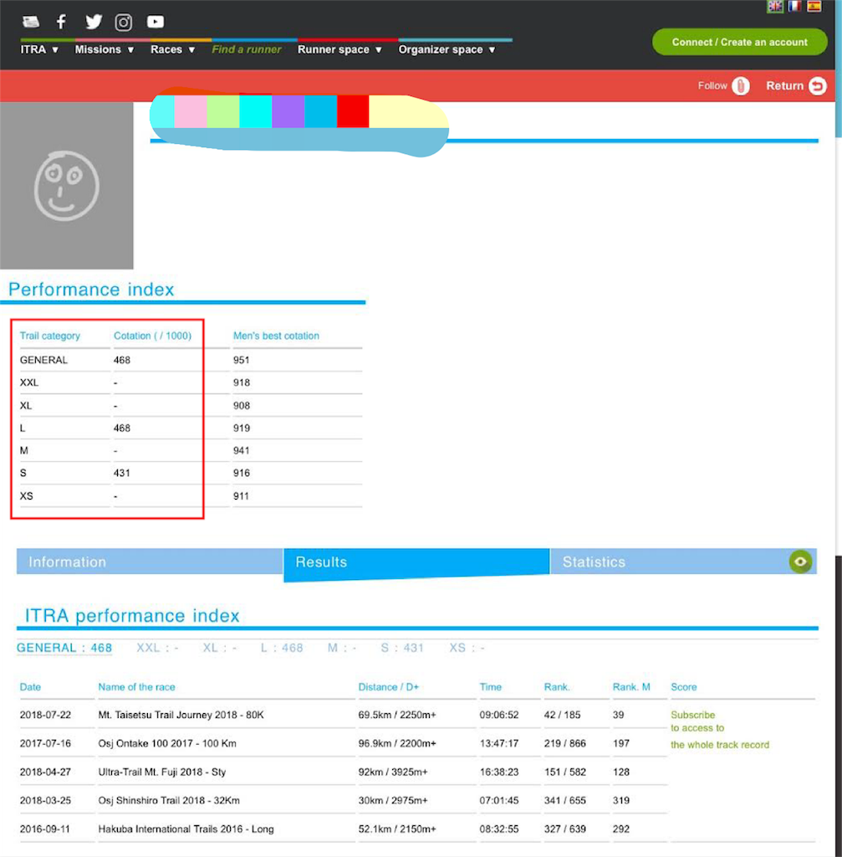This screenshot has width=842, height=857.
Task: Select the S : 431 index filter
Action: (402, 648)
